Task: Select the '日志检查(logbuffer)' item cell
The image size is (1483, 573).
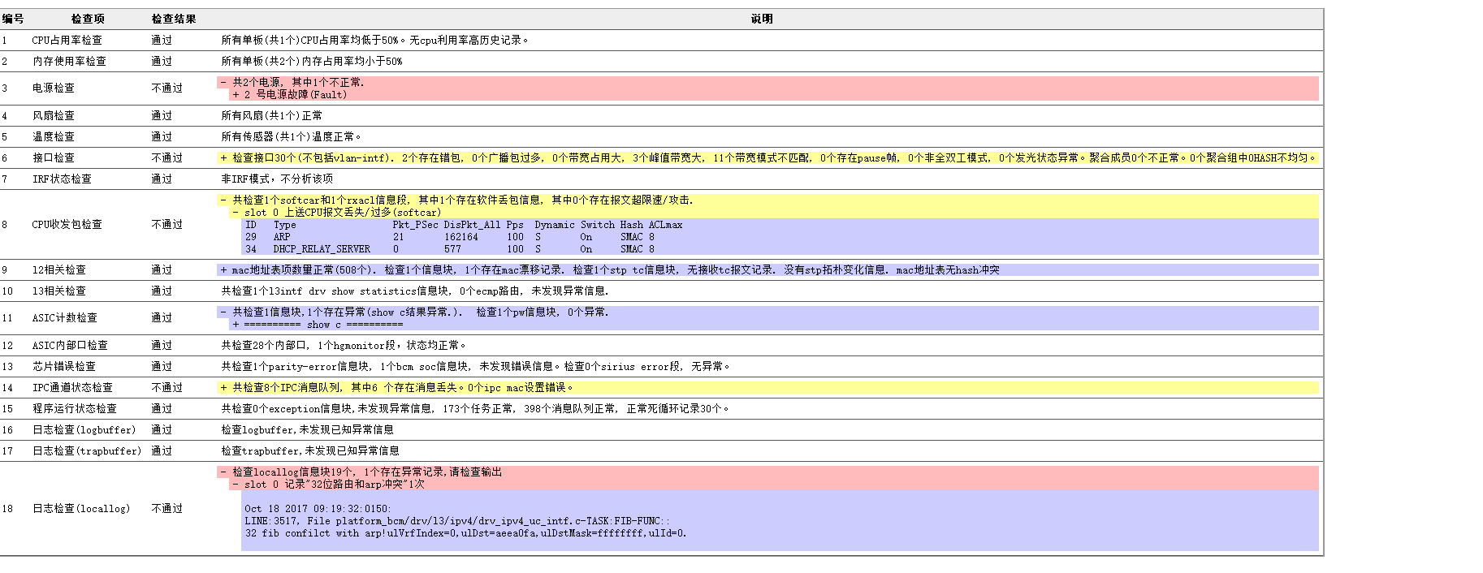Action: pos(84,429)
